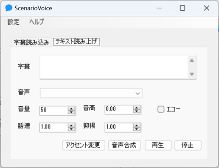Viewport: 219px width, 168px height.
Task: Minimize the ScenarioVoice window
Action: [x=159, y=8]
